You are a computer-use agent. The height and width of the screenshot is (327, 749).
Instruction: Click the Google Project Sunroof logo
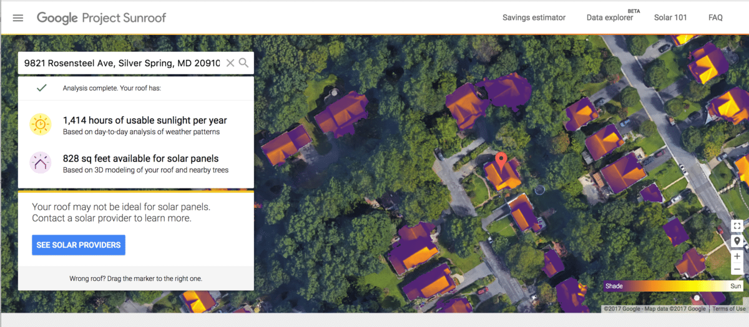pyautogui.click(x=102, y=17)
